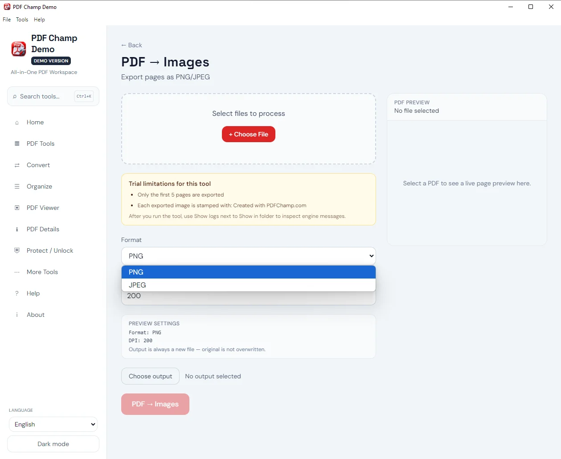Show PDF Details page
561x459 pixels.
pyautogui.click(x=53, y=229)
